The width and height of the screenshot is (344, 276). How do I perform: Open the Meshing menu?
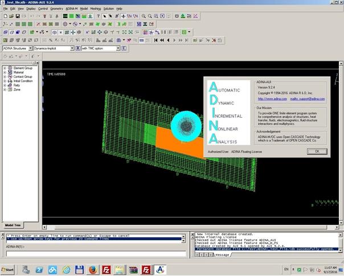[96, 9]
